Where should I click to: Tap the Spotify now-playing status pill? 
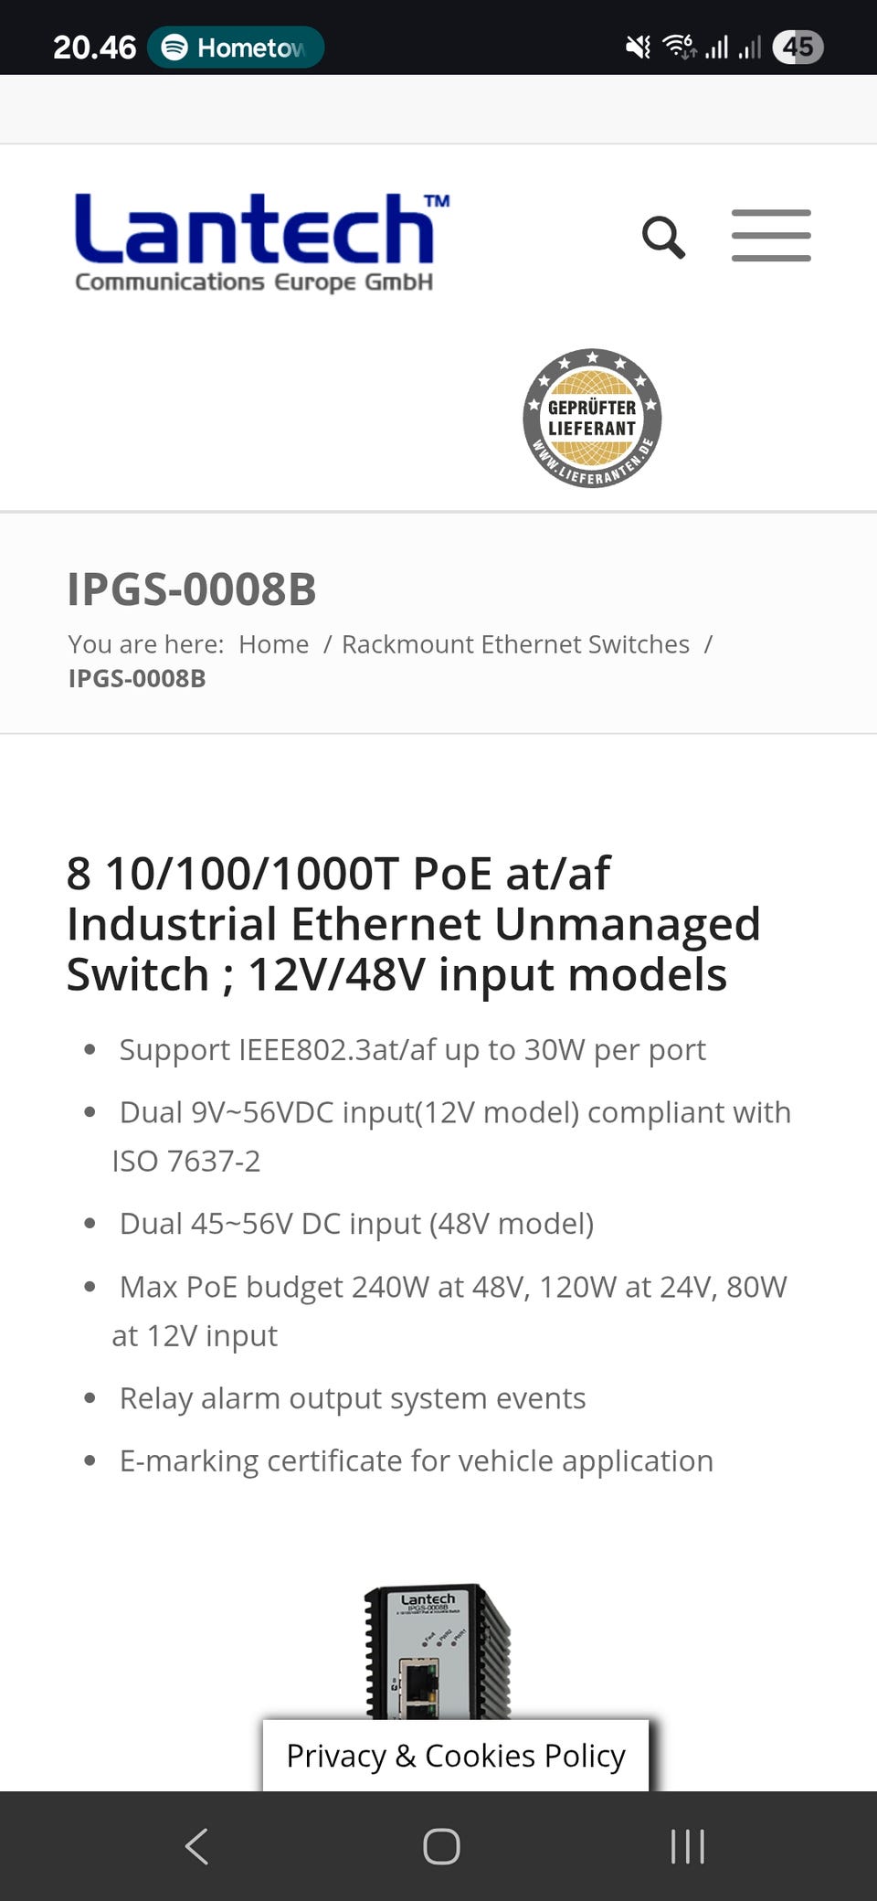click(237, 48)
